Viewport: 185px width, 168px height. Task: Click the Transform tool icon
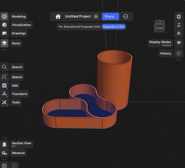click(4, 94)
